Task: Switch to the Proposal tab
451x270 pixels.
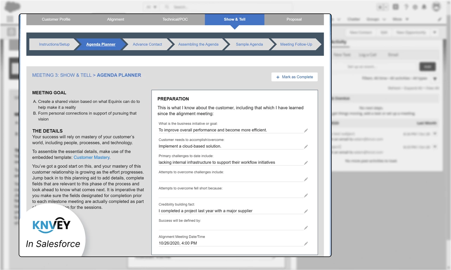Action: tap(294, 19)
